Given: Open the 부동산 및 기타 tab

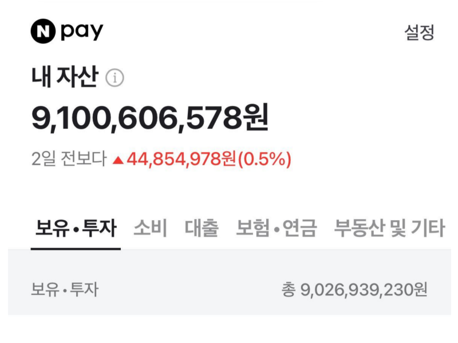Looking at the screenshot, I should pos(389,228).
